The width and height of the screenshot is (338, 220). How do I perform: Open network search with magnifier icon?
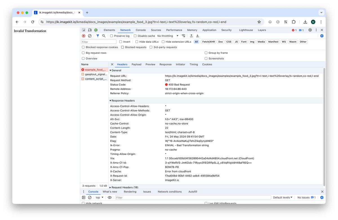[104, 36]
